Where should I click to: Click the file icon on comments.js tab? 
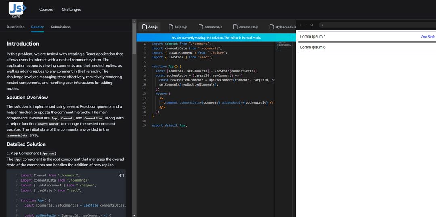235,27
